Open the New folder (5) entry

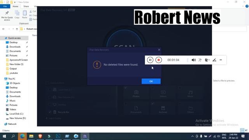(16, 64)
